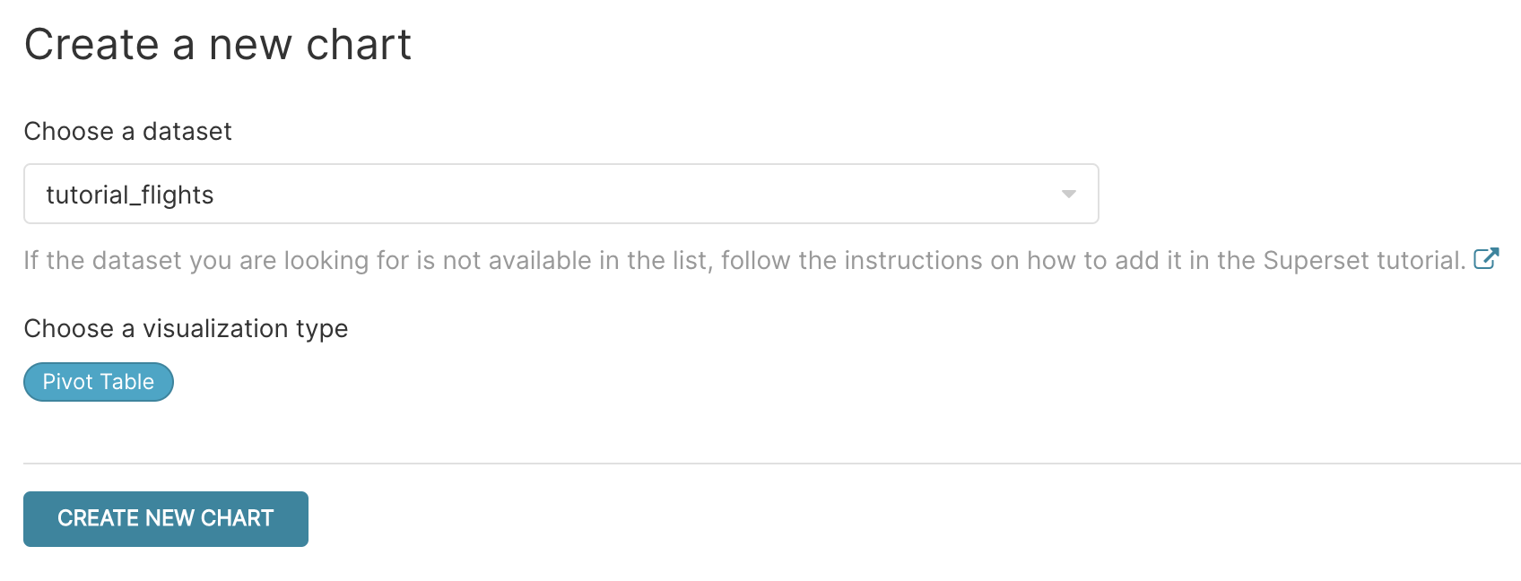Click the 'Choose a dataset' label
Screen dimensions: 1521x581
tap(128, 132)
